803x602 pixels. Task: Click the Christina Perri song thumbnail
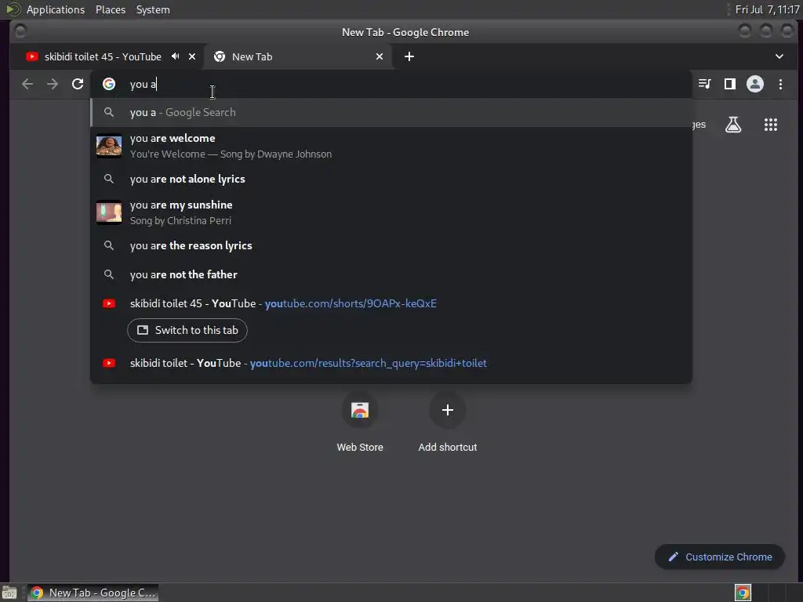click(109, 212)
